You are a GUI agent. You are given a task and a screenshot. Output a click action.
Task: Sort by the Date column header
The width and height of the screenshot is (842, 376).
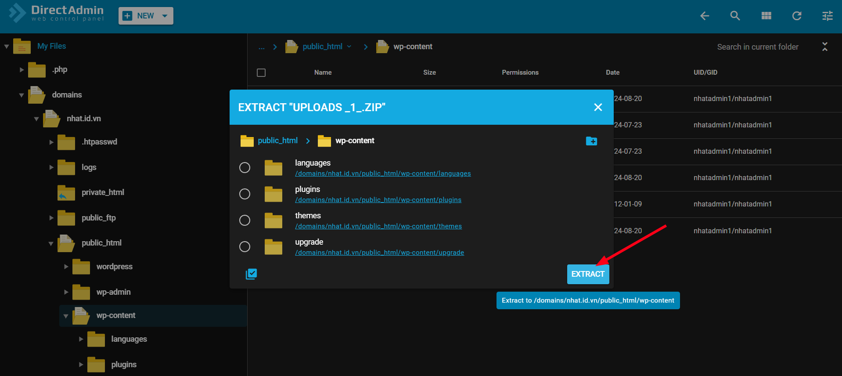point(613,72)
